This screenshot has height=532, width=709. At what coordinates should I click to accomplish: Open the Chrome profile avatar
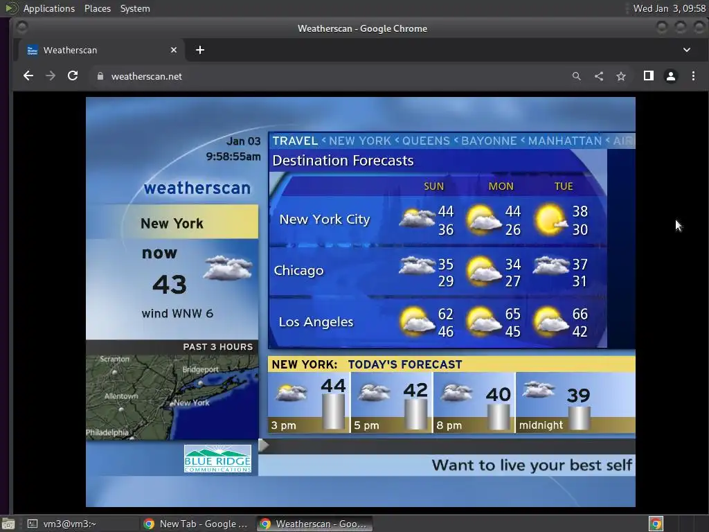[x=670, y=76]
